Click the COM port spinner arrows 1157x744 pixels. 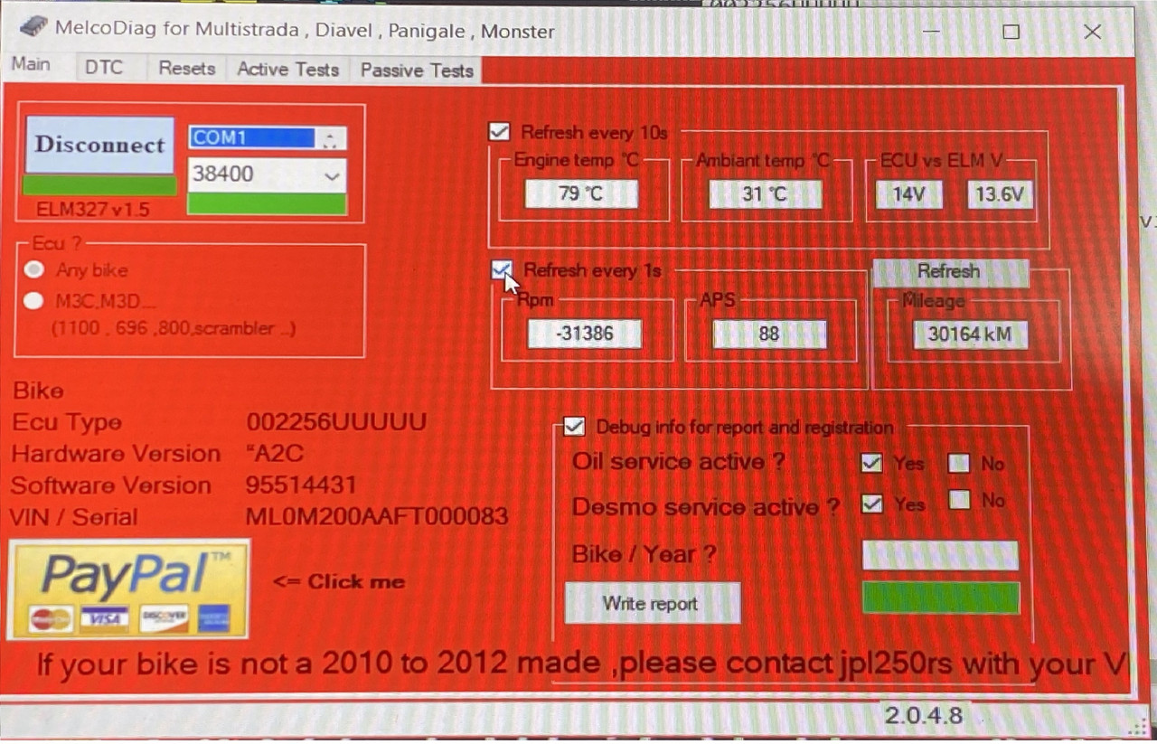(331, 138)
